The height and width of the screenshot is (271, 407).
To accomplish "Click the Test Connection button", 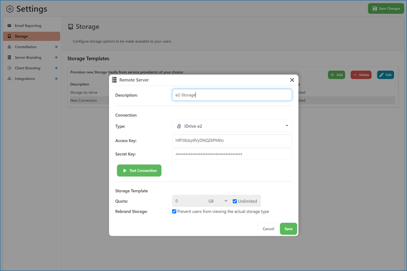I will pos(139,171).
